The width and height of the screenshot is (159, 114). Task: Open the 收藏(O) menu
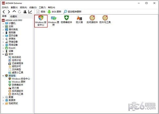[x=33, y=7]
